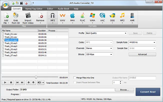Select AMR output format
This screenshot has height=102, width=163.
[132, 18]
